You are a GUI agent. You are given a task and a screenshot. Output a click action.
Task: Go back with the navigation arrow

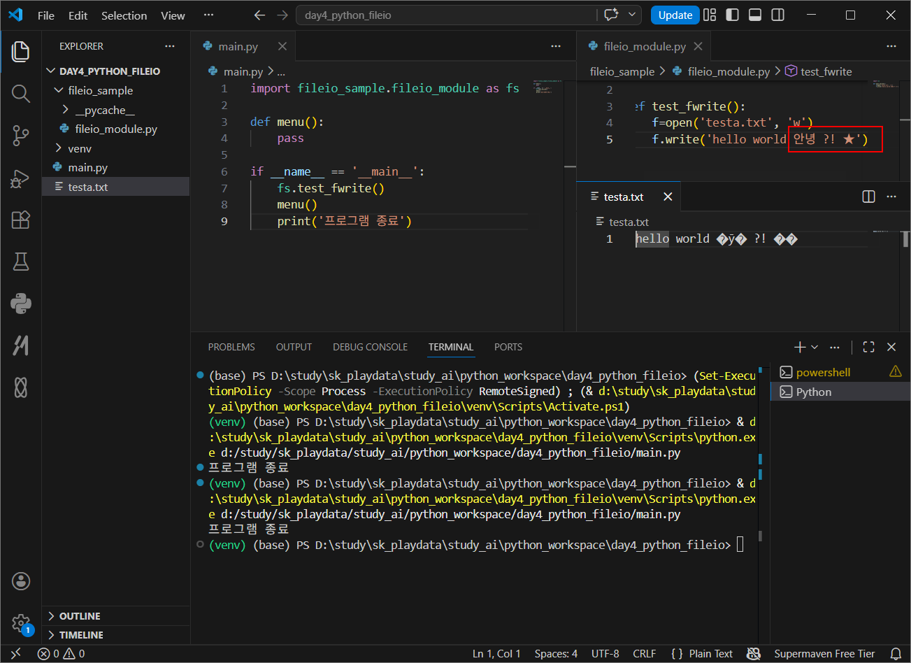click(x=259, y=15)
